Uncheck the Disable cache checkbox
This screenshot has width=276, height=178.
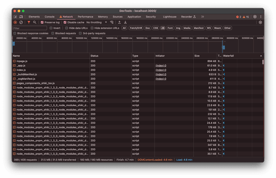tap(65, 22)
